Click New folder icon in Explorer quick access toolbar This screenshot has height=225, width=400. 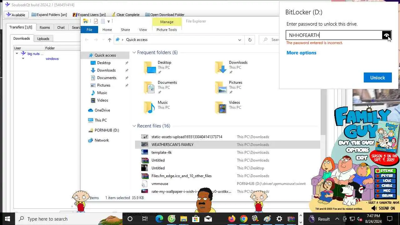coord(102,21)
